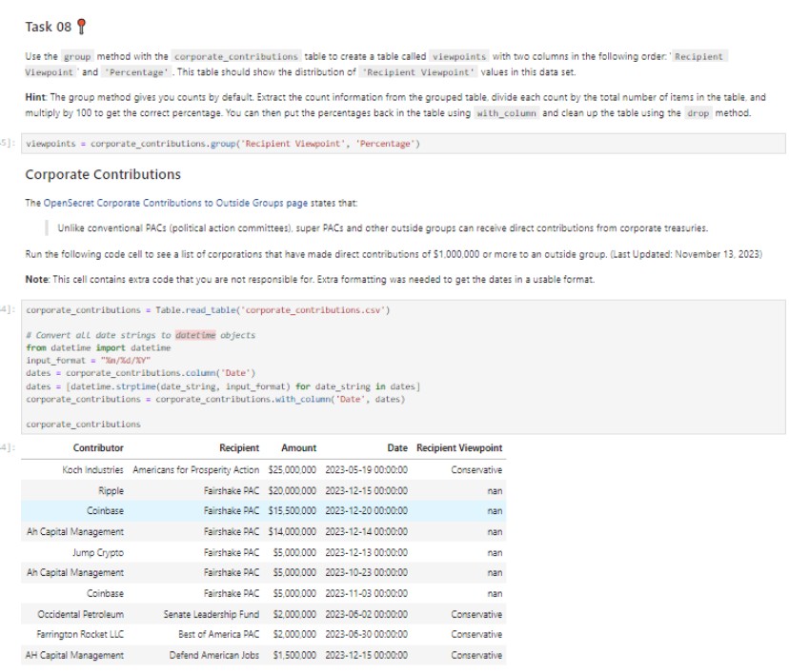Click the Hint label in the Task 08 paragraph
This screenshot has height=672, width=789.
(x=35, y=97)
